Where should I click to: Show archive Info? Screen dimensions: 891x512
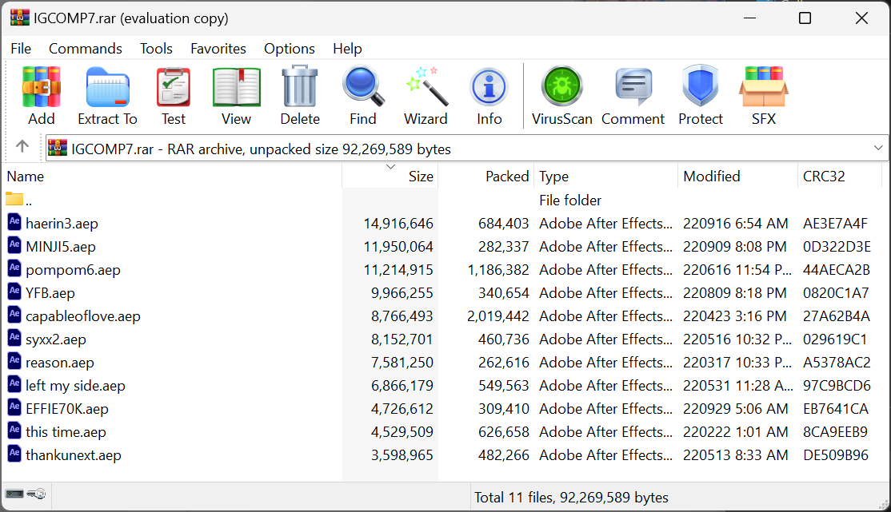(x=489, y=87)
